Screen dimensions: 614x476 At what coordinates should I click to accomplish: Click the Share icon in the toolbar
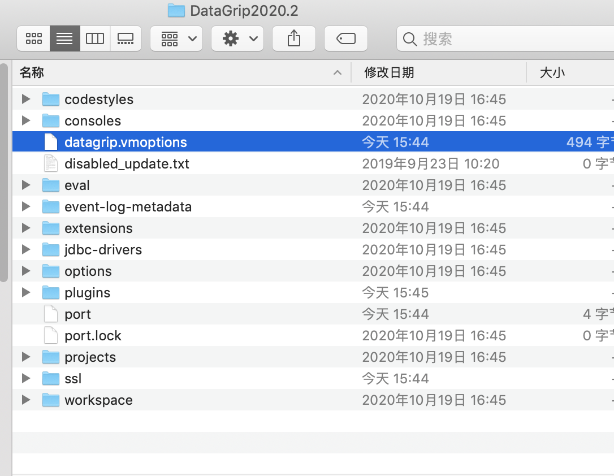293,38
